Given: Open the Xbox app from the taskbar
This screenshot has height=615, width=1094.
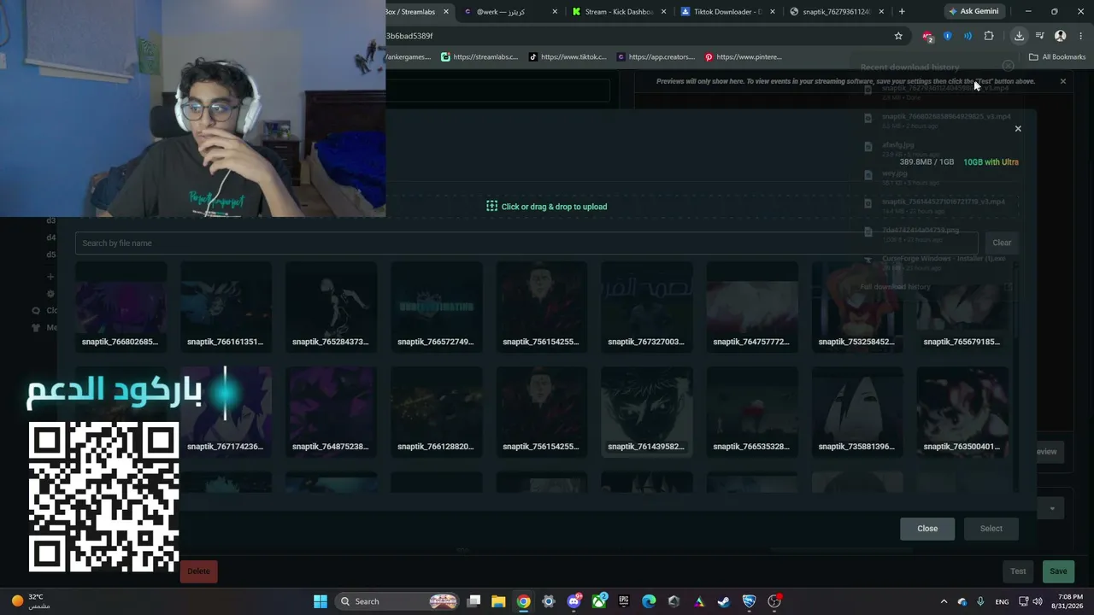Looking at the screenshot, I should [599, 601].
